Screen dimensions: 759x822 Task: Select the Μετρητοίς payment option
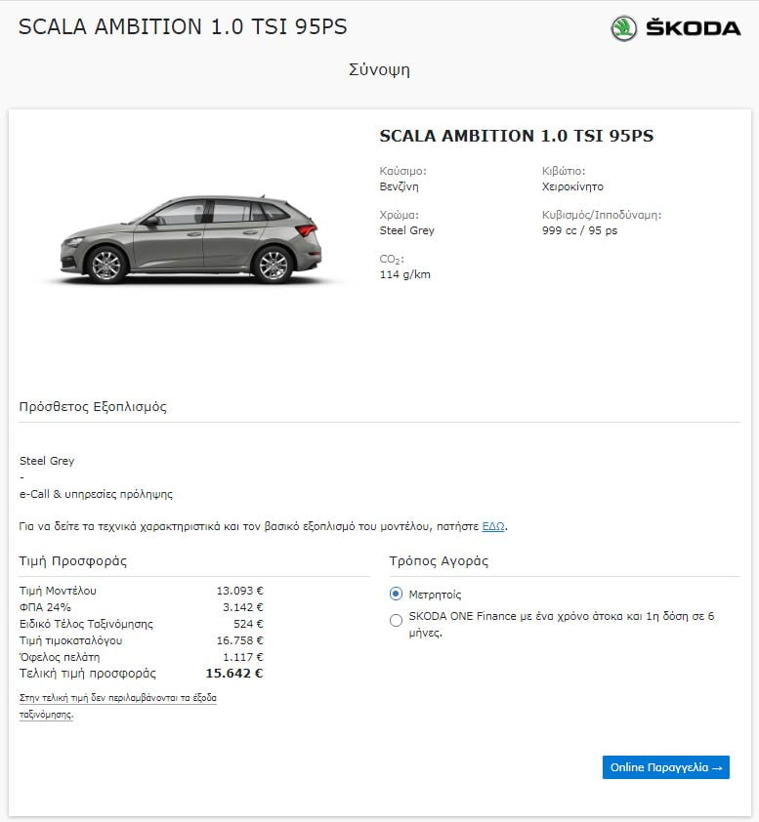396,594
